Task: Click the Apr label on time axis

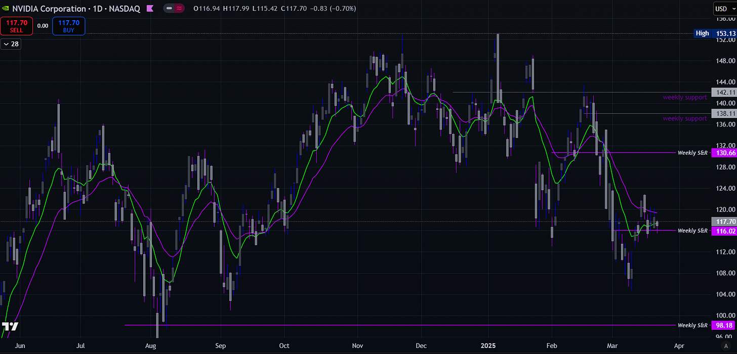Action: (679, 346)
